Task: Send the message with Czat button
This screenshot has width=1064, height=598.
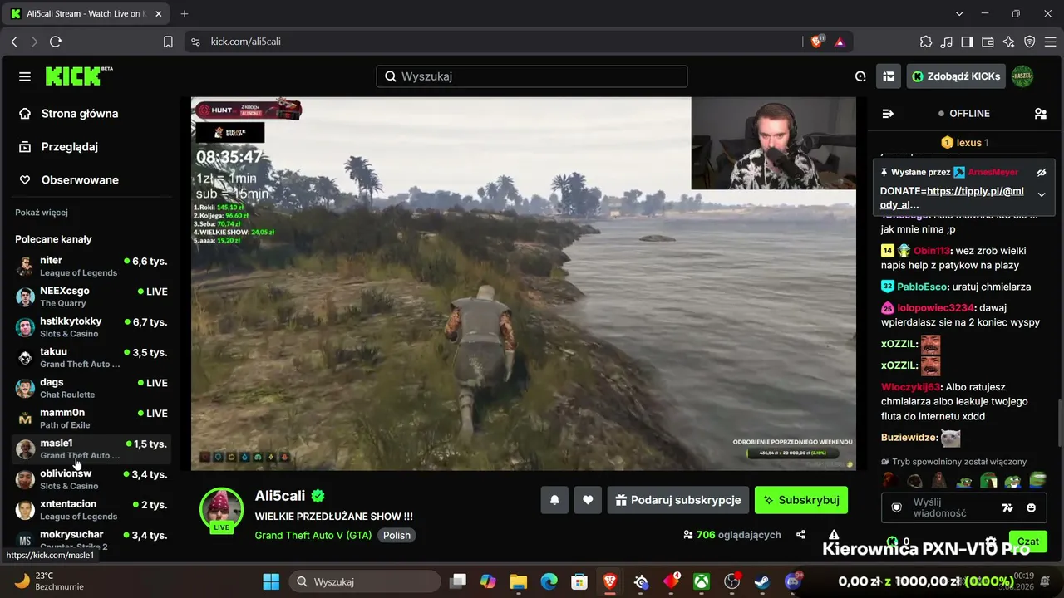Action: coord(1028,542)
